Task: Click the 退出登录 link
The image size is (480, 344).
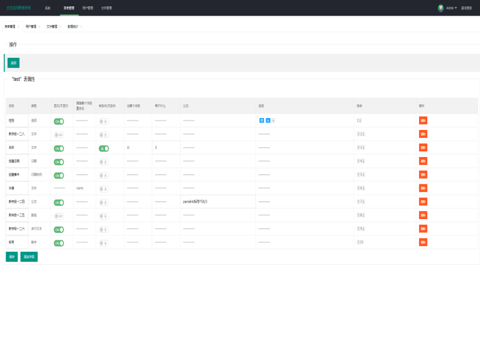Action: coord(466,8)
